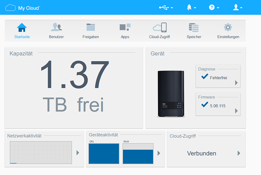Go to the Benutzer tab label
The image size is (261, 175).
point(56,37)
